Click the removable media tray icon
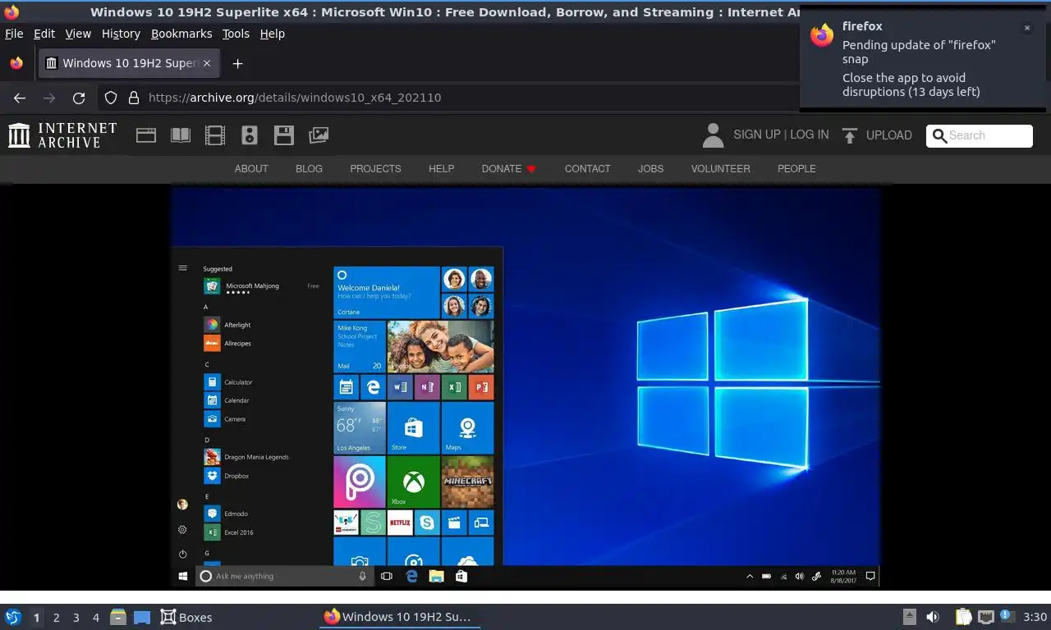 910,617
